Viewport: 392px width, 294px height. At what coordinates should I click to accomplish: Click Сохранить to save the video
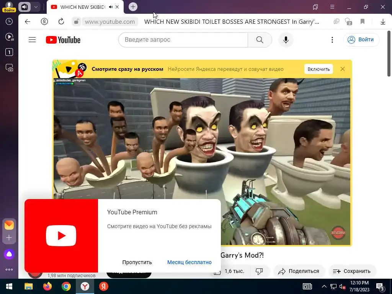352,271
